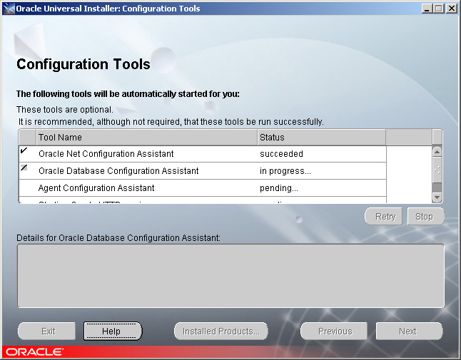Click the in-progress icon beside Oracle Database Configuration Assistant
The height and width of the screenshot is (360, 461).
point(24,168)
